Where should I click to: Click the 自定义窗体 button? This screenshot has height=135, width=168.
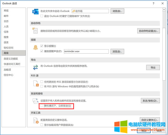(150, 120)
